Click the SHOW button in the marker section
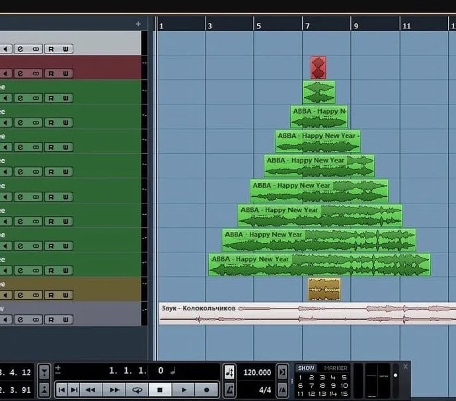 [306, 368]
